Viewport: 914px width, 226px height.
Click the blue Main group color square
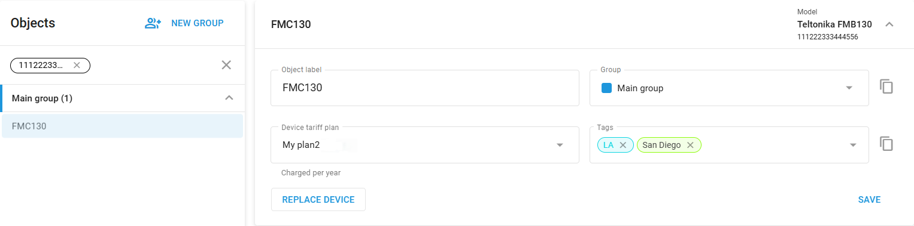pos(606,88)
